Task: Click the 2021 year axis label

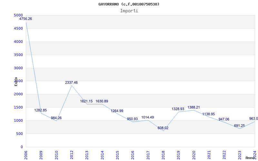Action: click(x=209, y=155)
